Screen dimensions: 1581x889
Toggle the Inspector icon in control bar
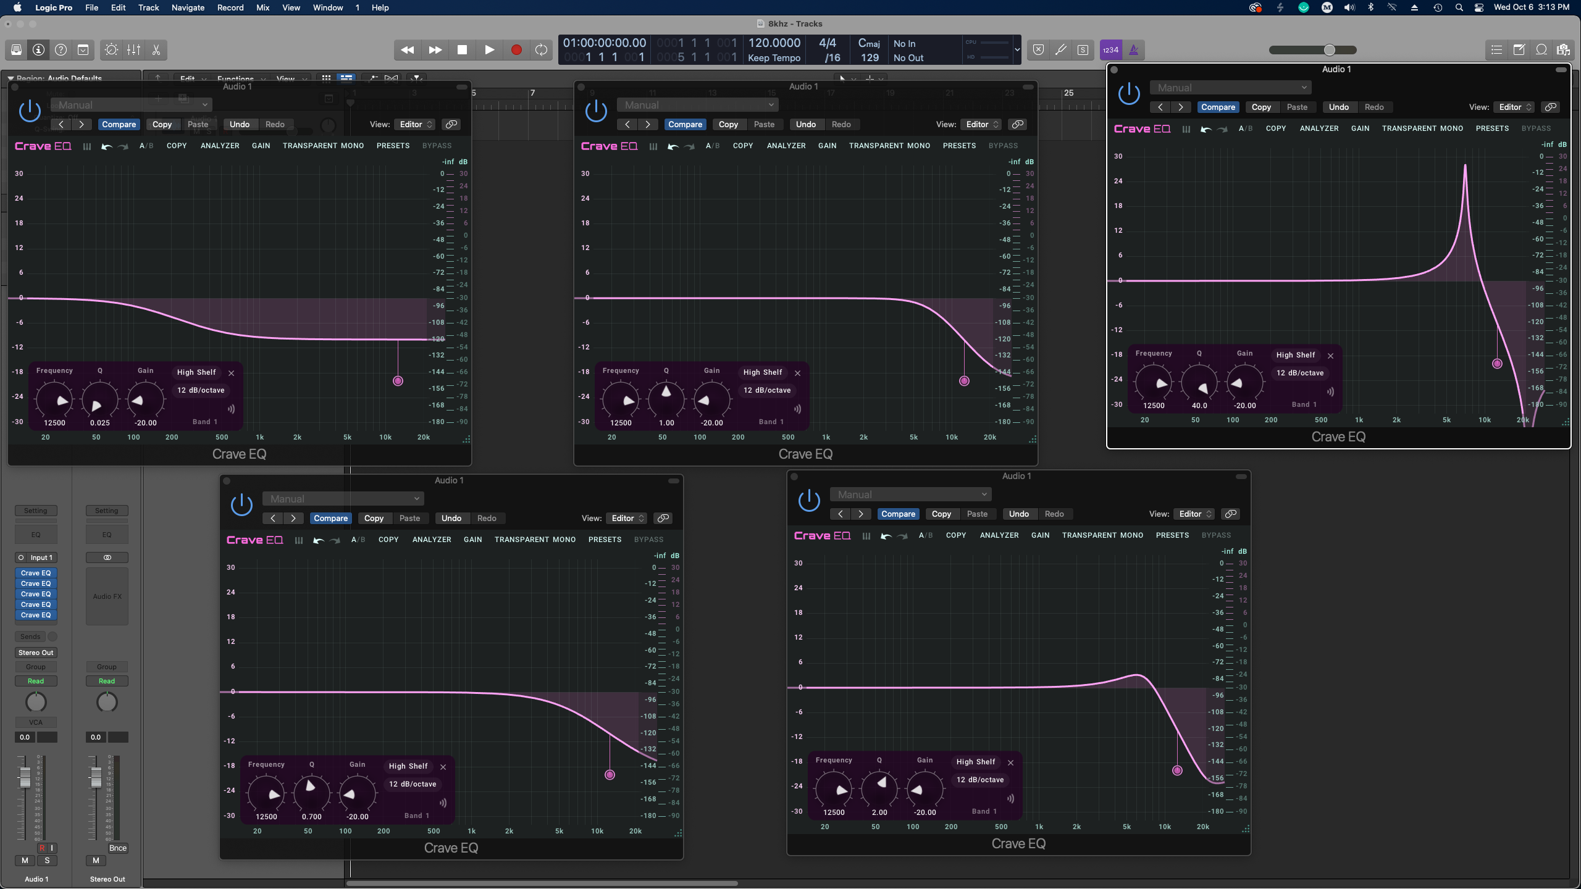click(39, 50)
